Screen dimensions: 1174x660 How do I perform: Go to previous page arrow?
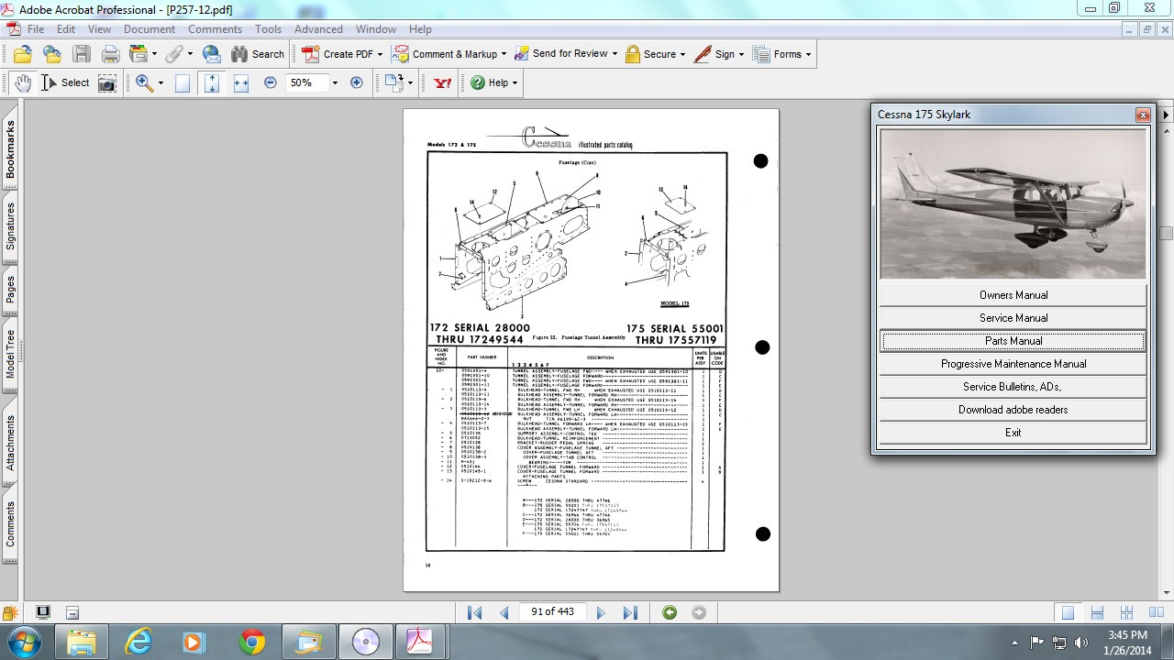504,612
